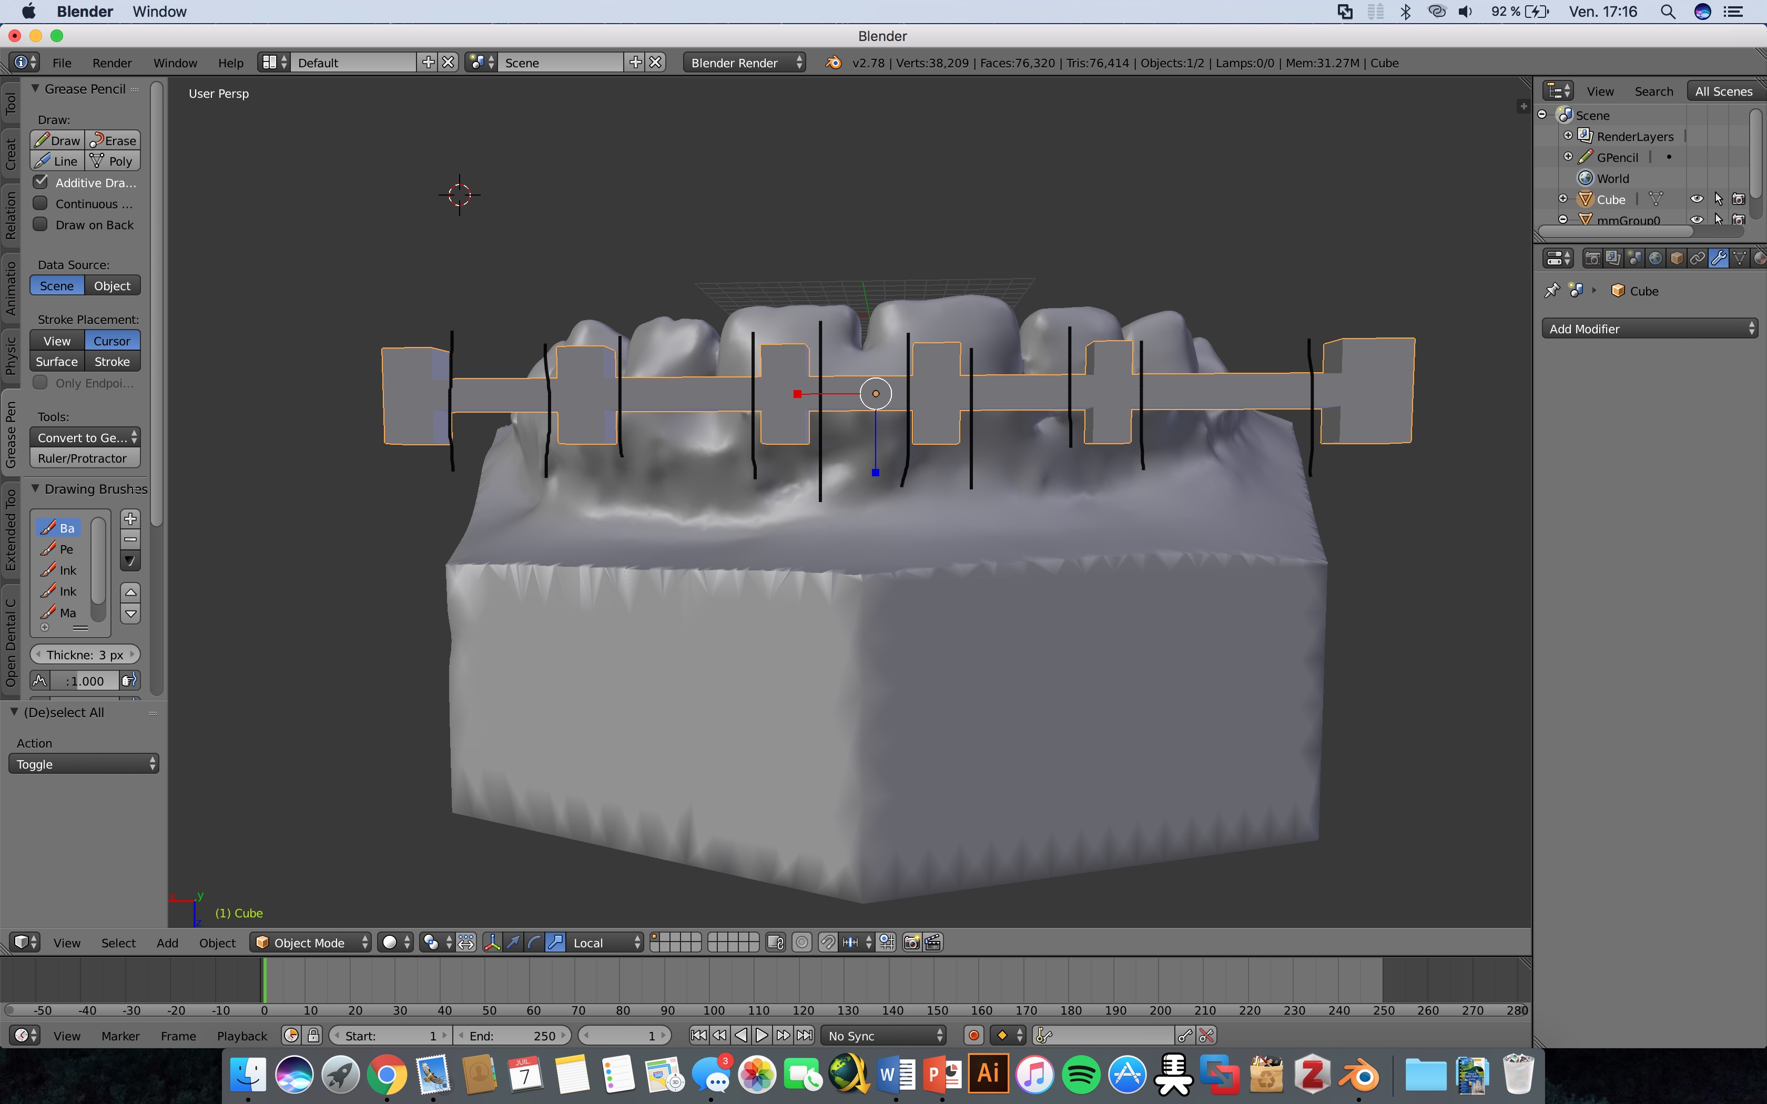
Task: Toggle Cube visibility eye in outliner
Action: pos(1697,199)
